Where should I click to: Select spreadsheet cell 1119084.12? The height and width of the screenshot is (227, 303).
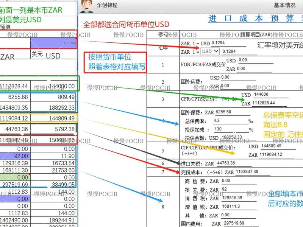15,118
